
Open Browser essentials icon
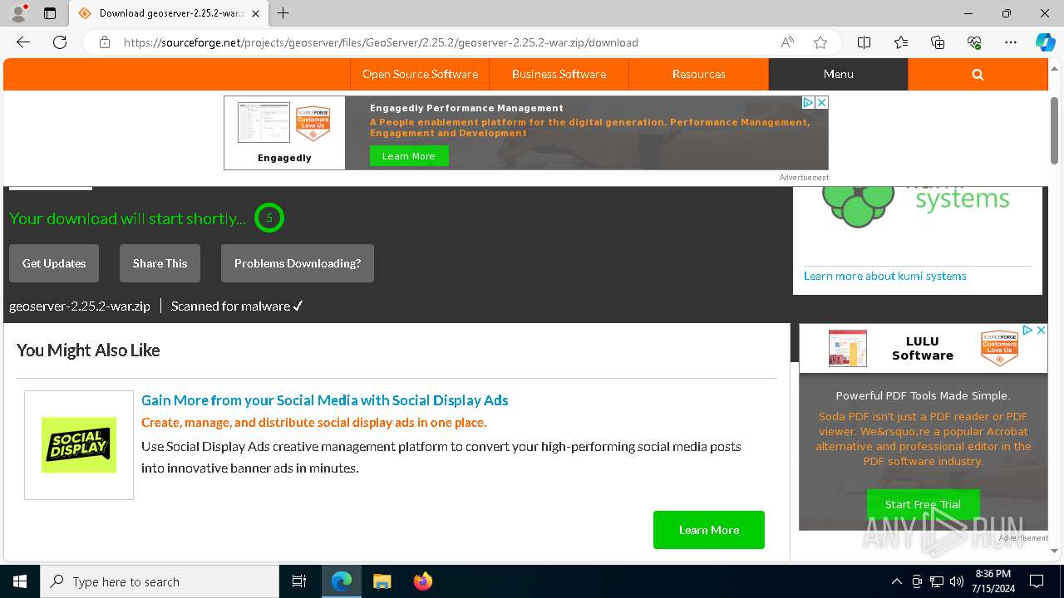(x=974, y=42)
